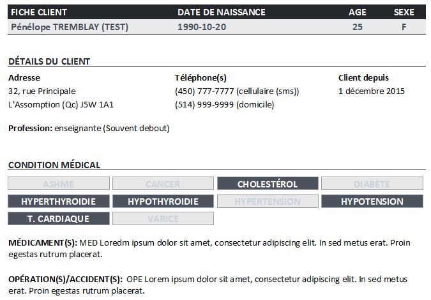This screenshot has width=431, height=300.
Task: Activate the HYPERTENSION condition
Action: click(x=268, y=201)
